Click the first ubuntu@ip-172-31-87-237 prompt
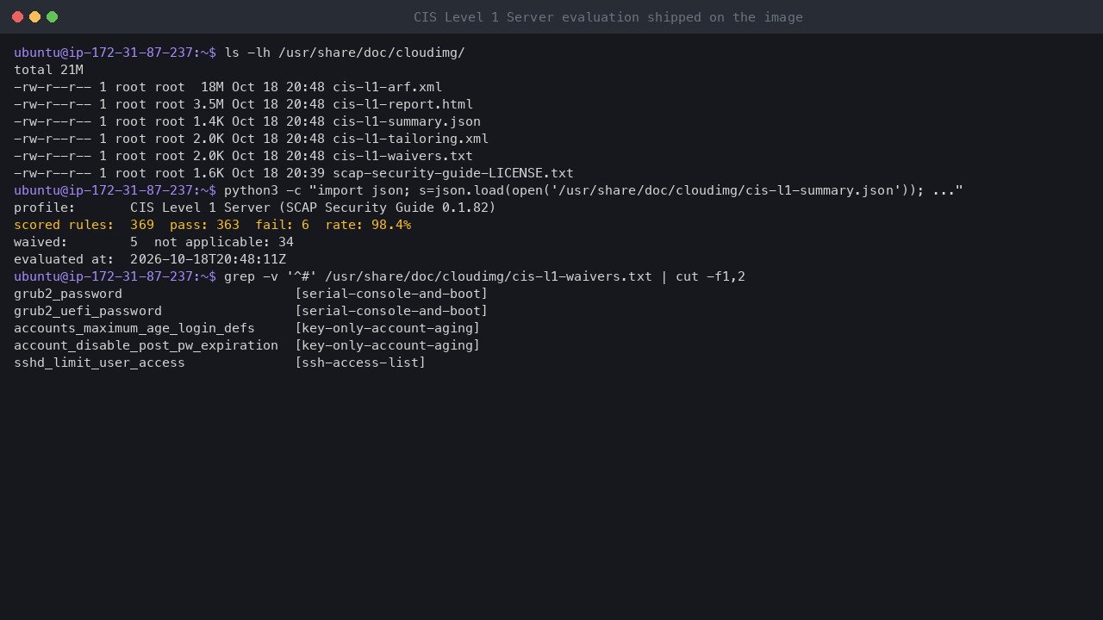 tap(115, 53)
